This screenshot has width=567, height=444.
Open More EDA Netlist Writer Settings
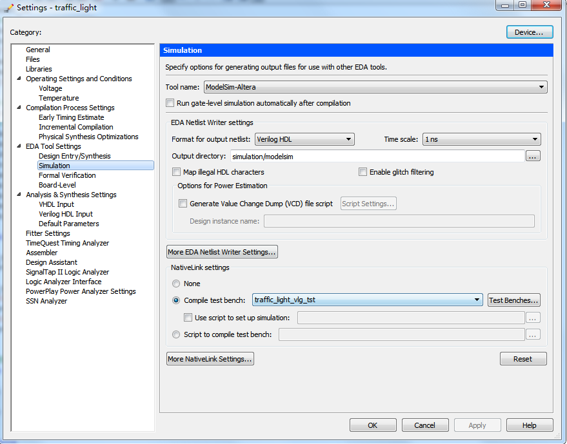pyautogui.click(x=222, y=252)
